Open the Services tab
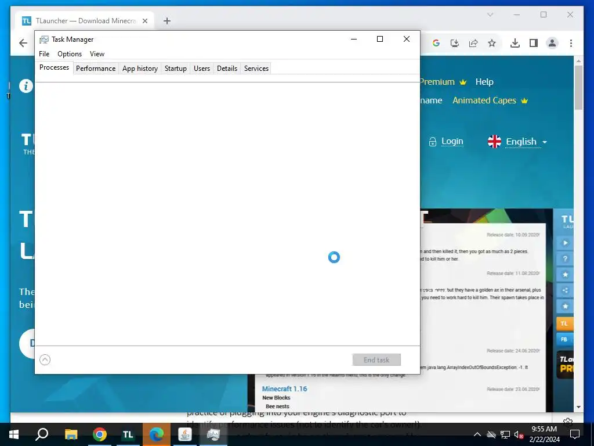Viewport: 594px width, 446px height. tap(256, 69)
